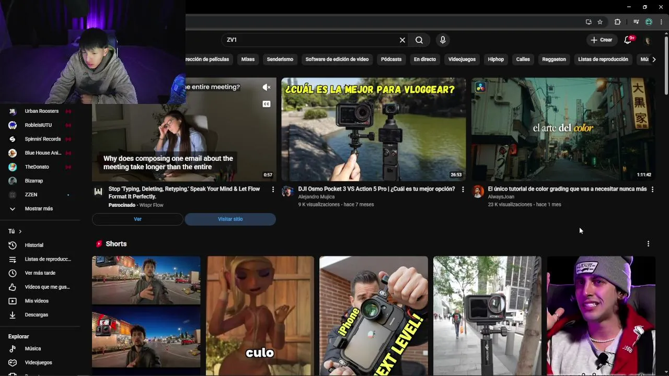
Task: Open Shorts section options menu
Action: [x=648, y=244]
